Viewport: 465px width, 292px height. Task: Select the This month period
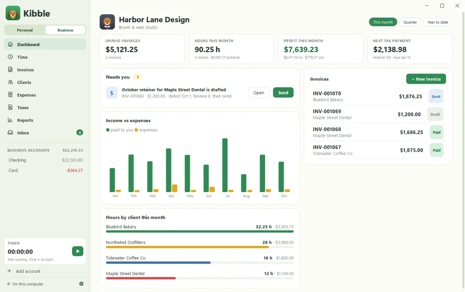(x=383, y=22)
